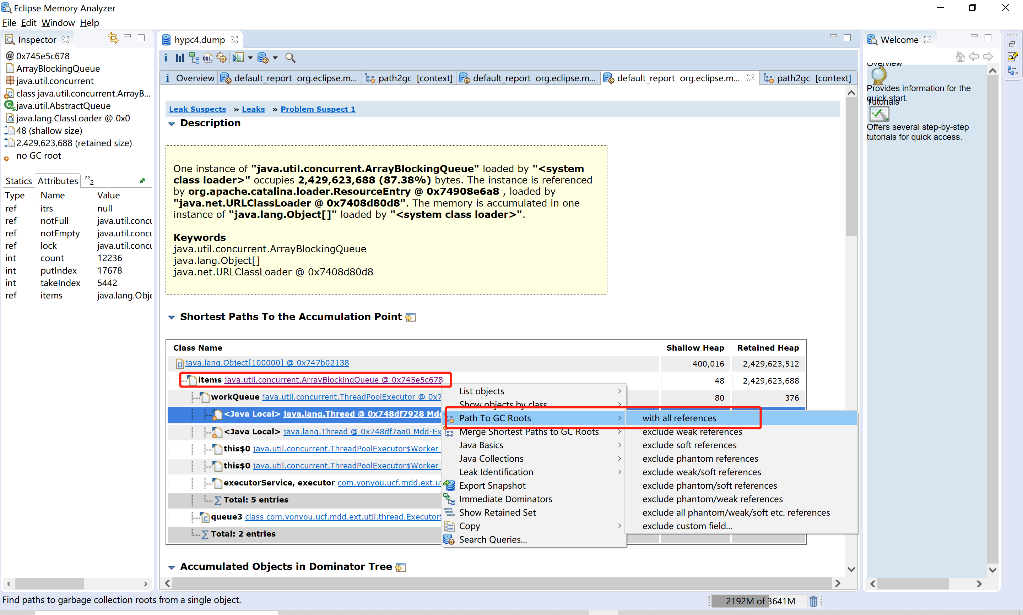Switch to the Statics tab in Inspector
The width and height of the screenshot is (1023, 615).
[18, 181]
